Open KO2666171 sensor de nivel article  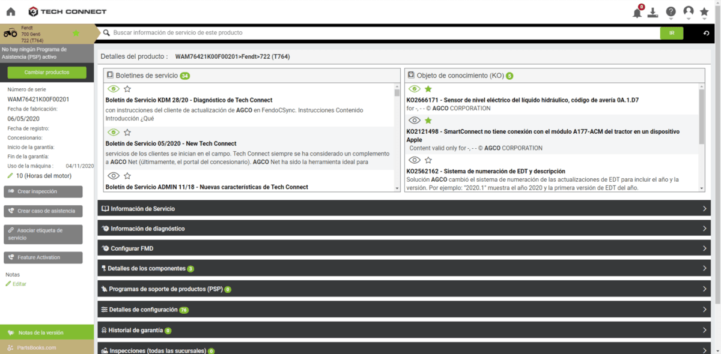click(x=522, y=100)
